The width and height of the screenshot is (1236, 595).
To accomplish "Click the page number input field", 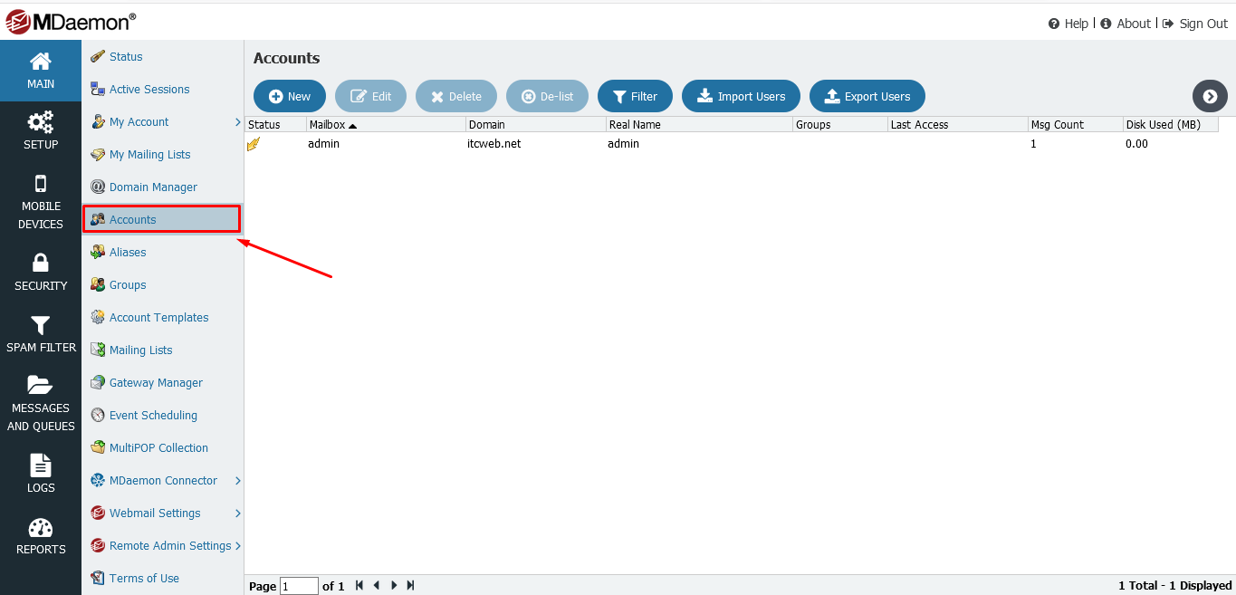I will (x=299, y=586).
